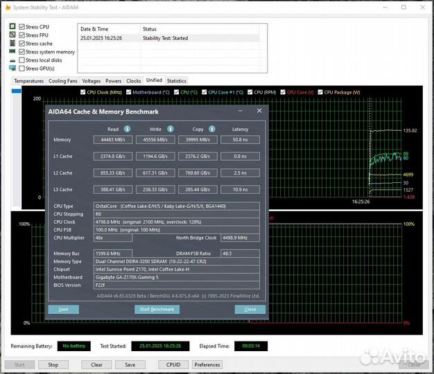434x374 pixels.
Task: Click the local disks drive icon
Action: [12, 60]
